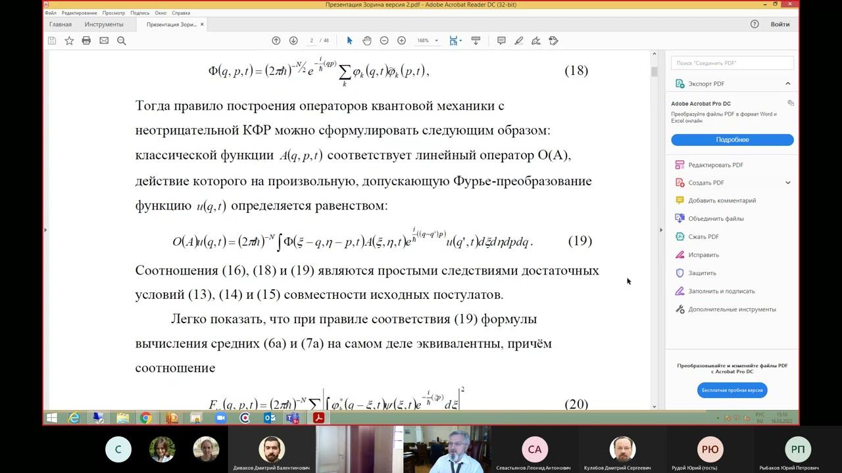Bookmark the file with the star icon

click(x=69, y=41)
